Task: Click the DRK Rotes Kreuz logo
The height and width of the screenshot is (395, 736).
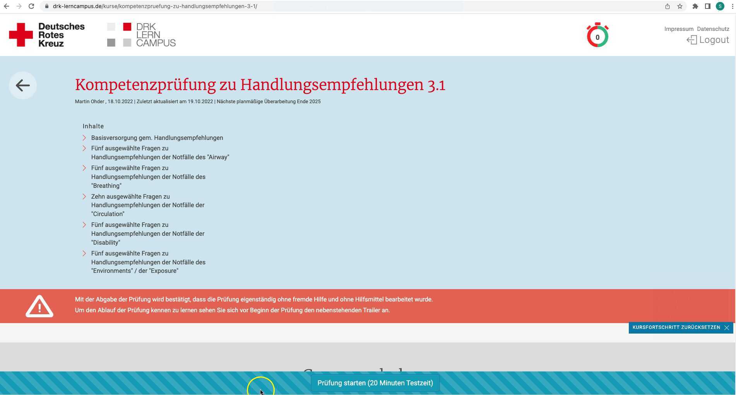Action: click(46, 34)
